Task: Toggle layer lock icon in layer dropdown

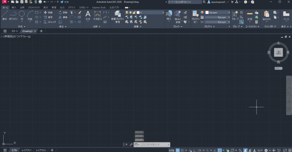Action: (x=134, y=12)
